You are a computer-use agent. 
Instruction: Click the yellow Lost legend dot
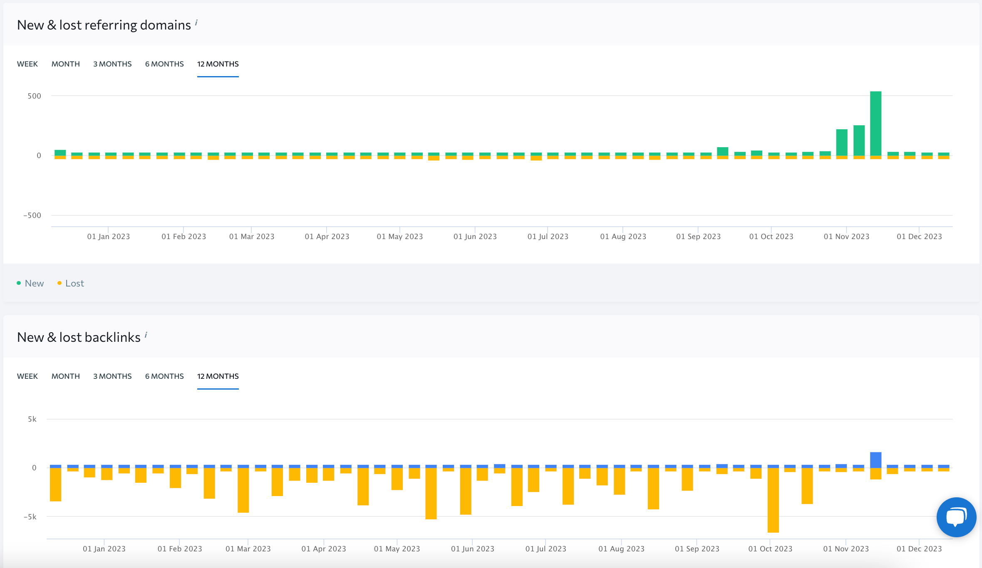click(x=60, y=283)
